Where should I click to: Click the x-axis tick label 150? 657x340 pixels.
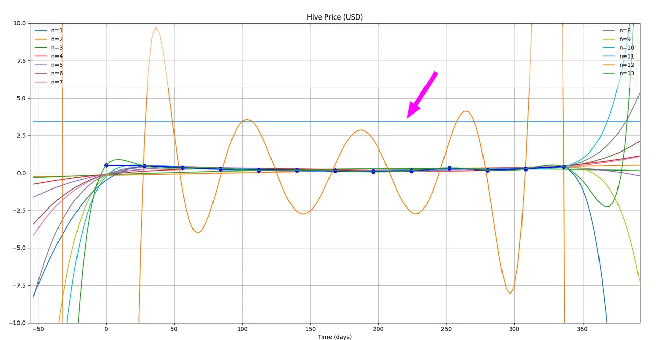[x=310, y=328]
